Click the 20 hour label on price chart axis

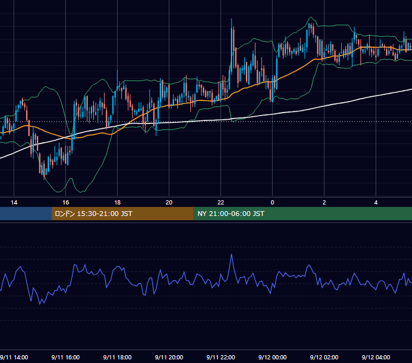(x=169, y=203)
